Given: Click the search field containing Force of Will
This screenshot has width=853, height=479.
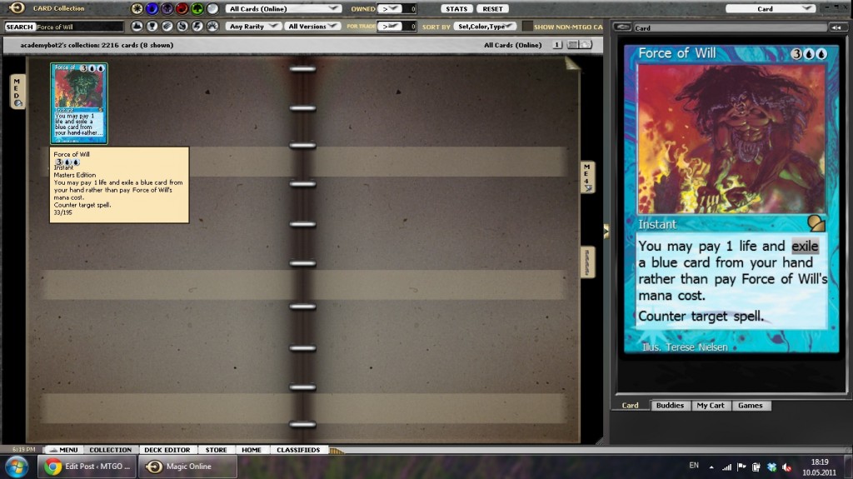Looking at the screenshot, I should pyautogui.click(x=79, y=27).
